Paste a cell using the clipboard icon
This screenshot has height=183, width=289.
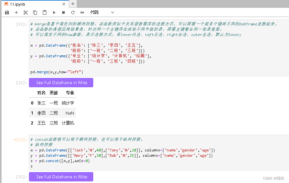tap(44, 12)
